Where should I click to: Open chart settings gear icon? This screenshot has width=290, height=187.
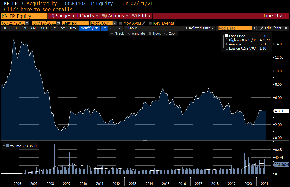coord(286,28)
